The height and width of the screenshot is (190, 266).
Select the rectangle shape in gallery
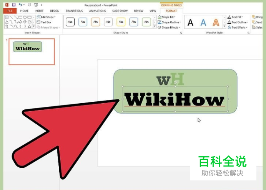click(x=20, y=17)
